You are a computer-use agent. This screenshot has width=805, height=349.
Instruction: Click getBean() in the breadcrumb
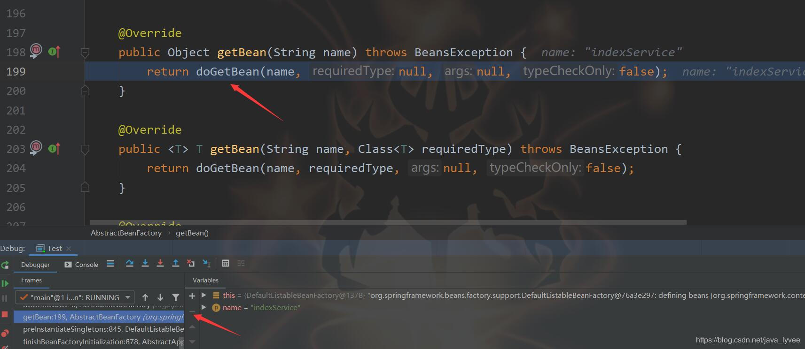pyautogui.click(x=192, y=233)
